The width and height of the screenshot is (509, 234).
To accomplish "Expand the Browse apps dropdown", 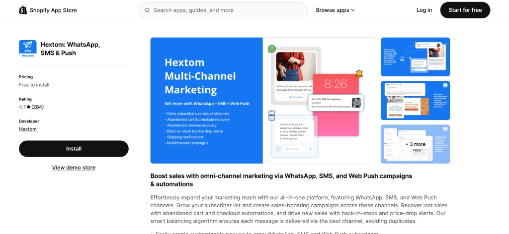I will pos(336,10).
